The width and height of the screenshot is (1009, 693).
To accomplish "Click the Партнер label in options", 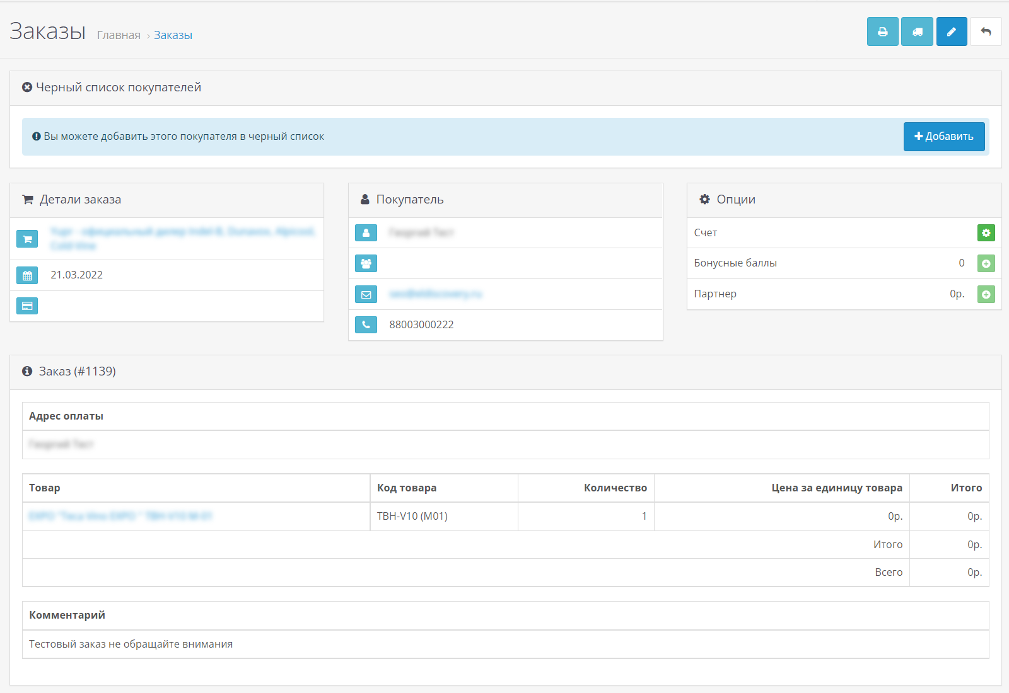I will tap(715, 294).
